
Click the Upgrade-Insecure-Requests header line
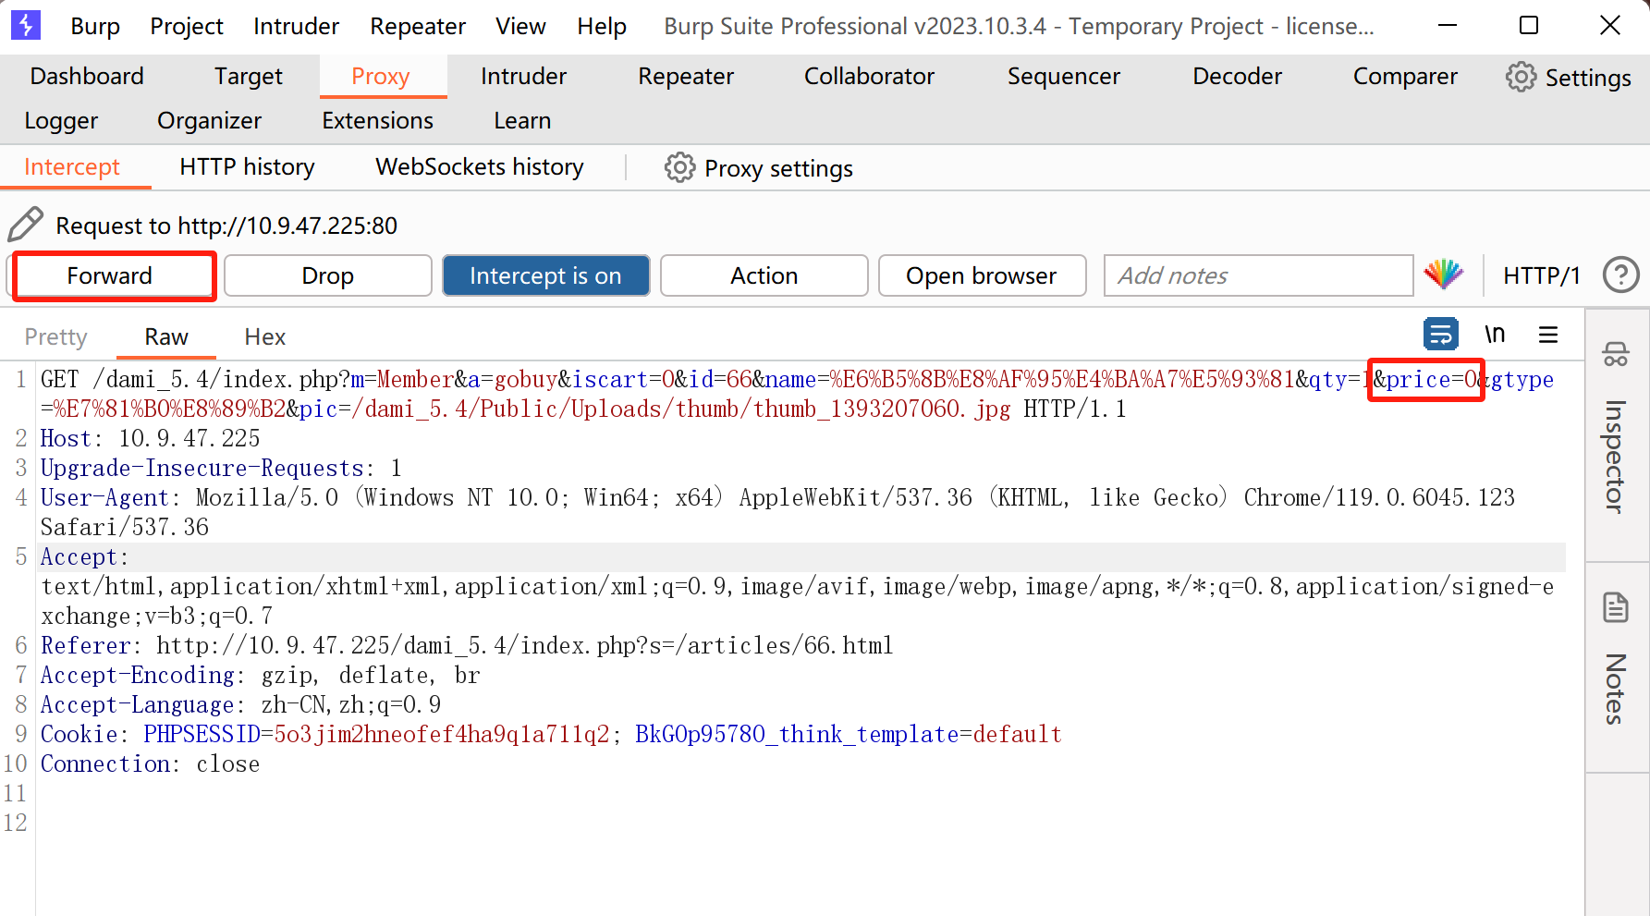221,468
